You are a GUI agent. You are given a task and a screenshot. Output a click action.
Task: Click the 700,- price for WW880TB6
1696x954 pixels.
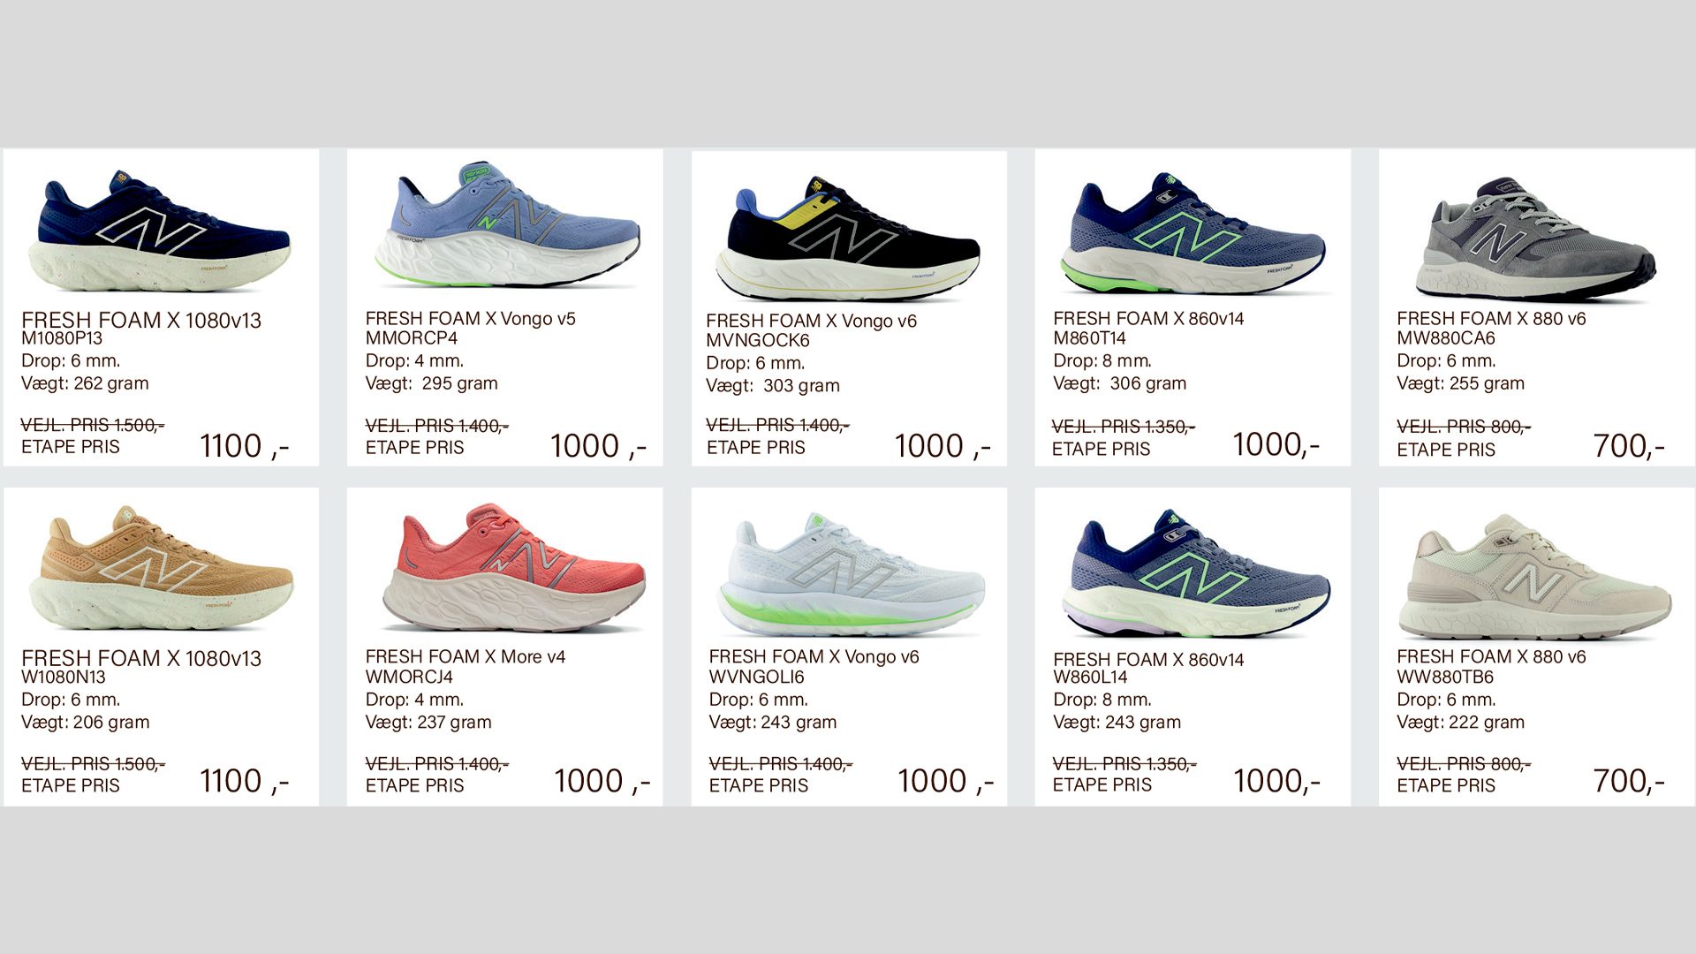pos(1629,781)
